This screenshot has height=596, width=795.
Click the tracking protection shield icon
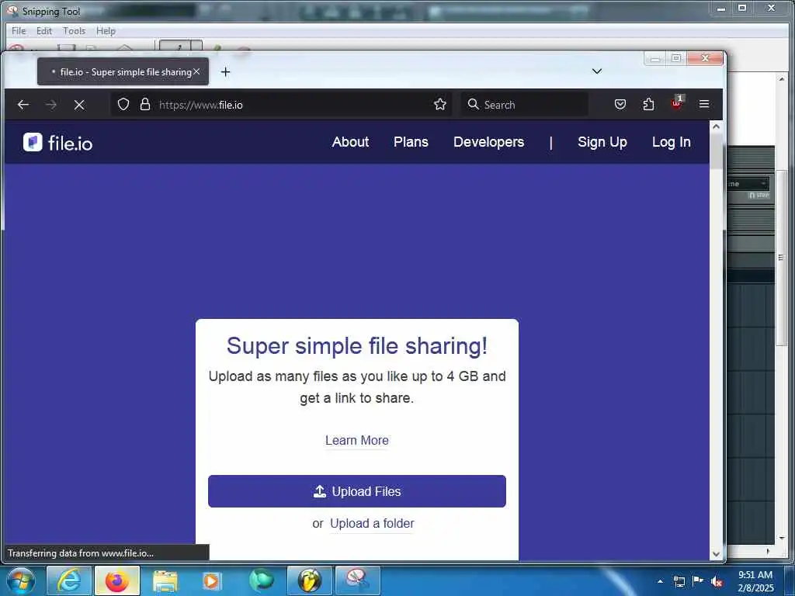[x=123, y=105]
